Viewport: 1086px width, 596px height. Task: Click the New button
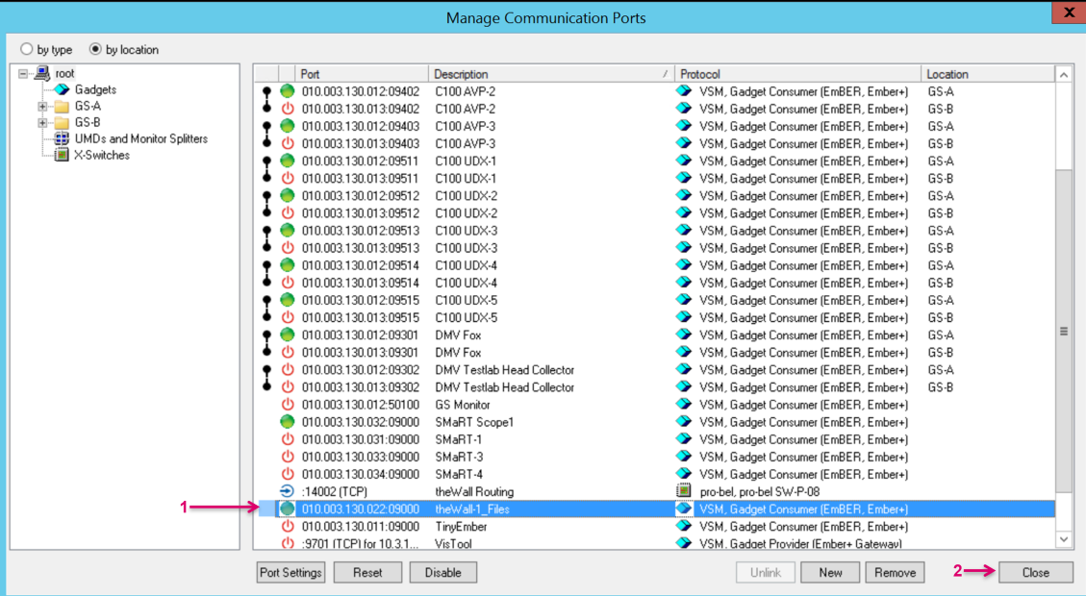click(x=830, y=572)
